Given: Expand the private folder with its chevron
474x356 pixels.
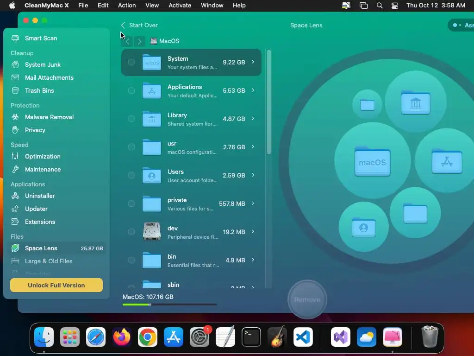Looking at the screenshot, I should (x=253, y=203).
